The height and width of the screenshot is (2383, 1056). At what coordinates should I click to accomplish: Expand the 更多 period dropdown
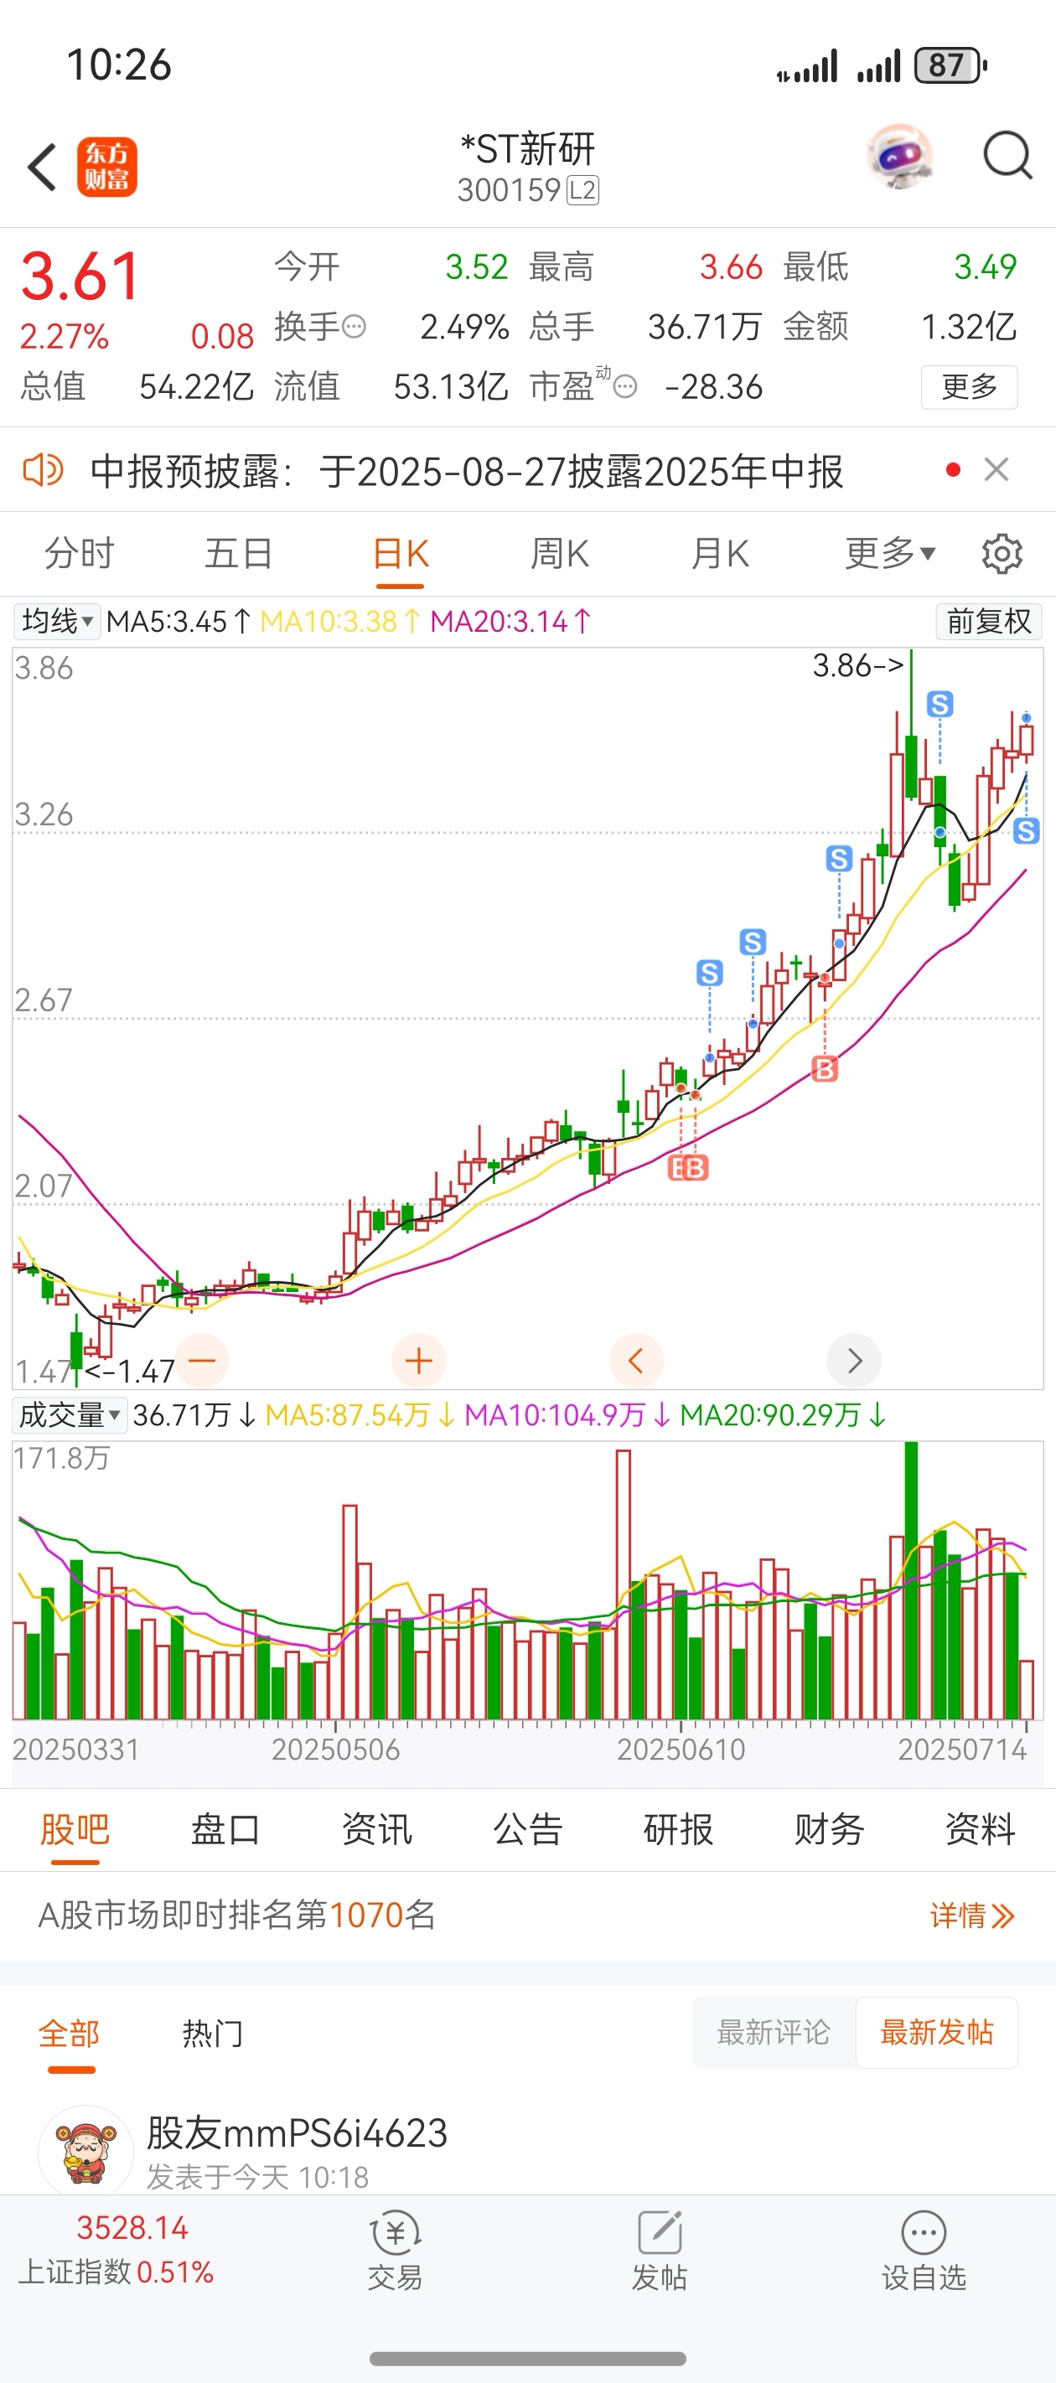pyautogui.click(x=889, y=553)
